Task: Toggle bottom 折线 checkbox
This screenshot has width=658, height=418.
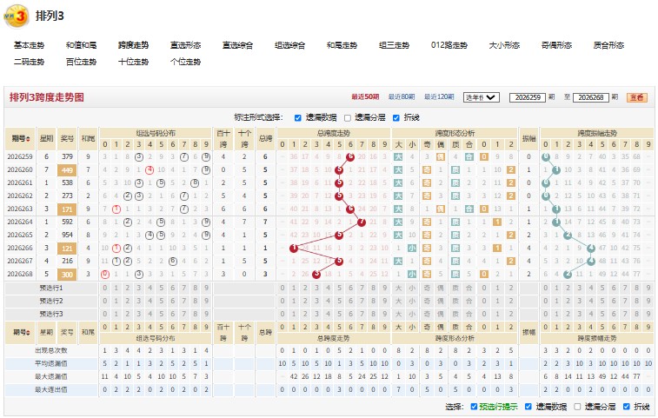Action: tap(627, 407)
